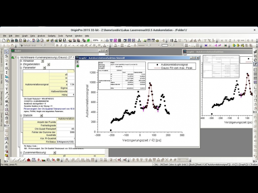Set column as Z using the Z icon

coord(230,41)
